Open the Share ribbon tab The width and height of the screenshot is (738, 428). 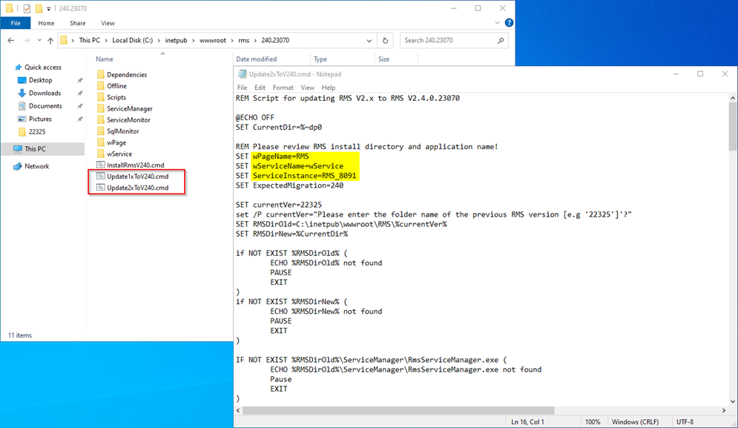[78, 23]
